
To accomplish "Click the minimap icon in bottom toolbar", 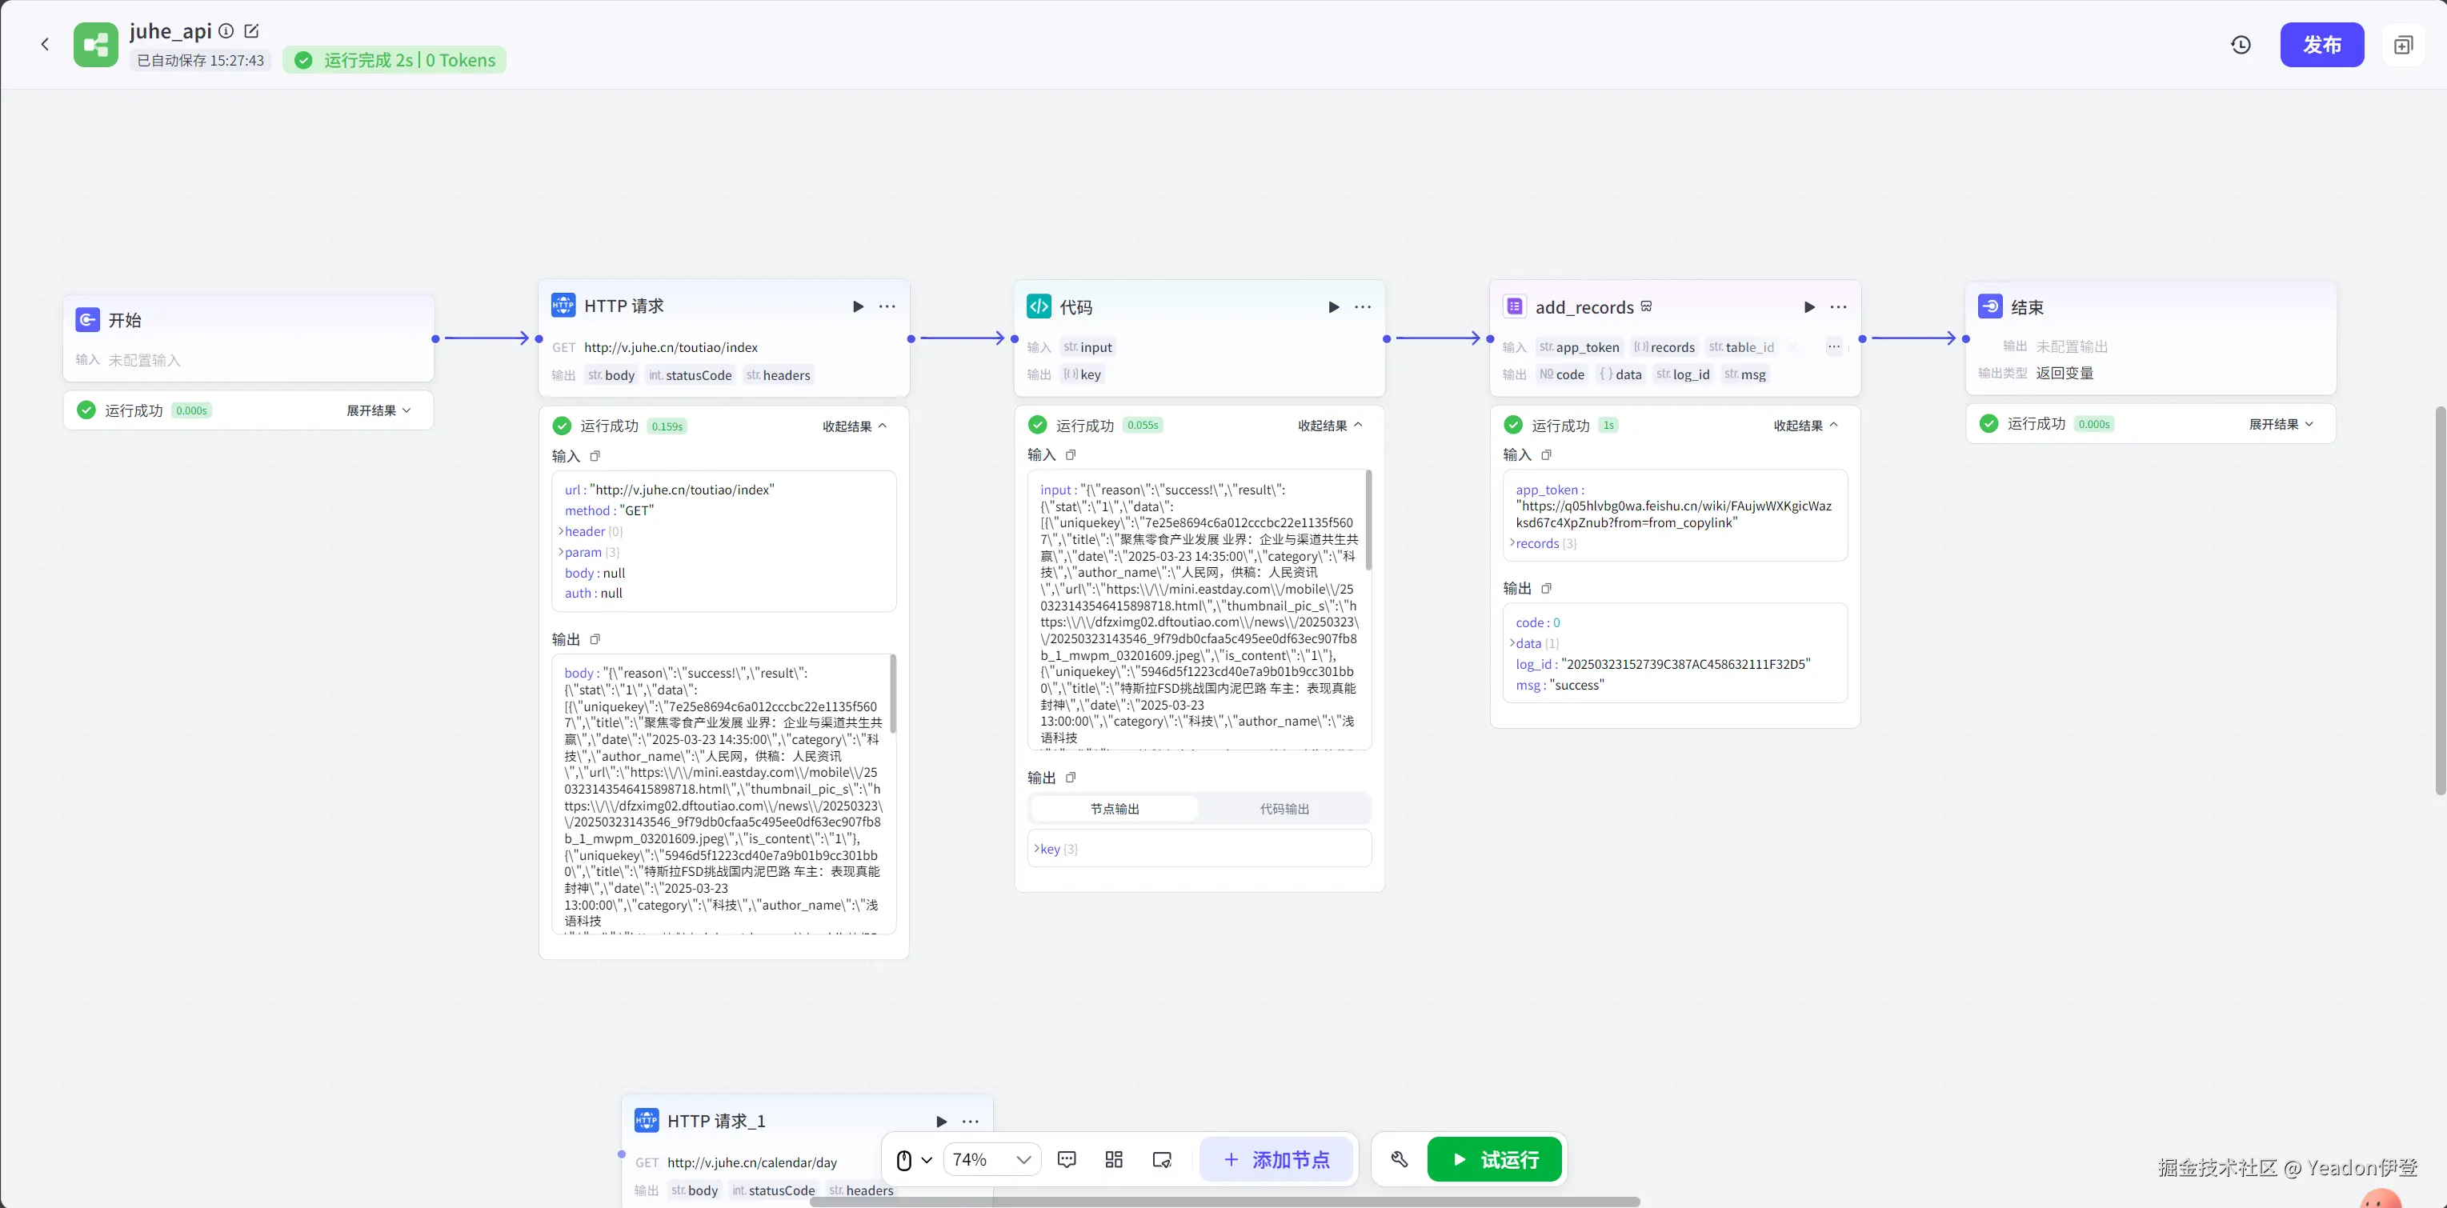I will point(1162,1159).
